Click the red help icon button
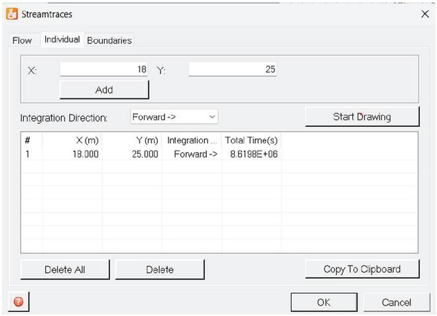 pos(18,301)
